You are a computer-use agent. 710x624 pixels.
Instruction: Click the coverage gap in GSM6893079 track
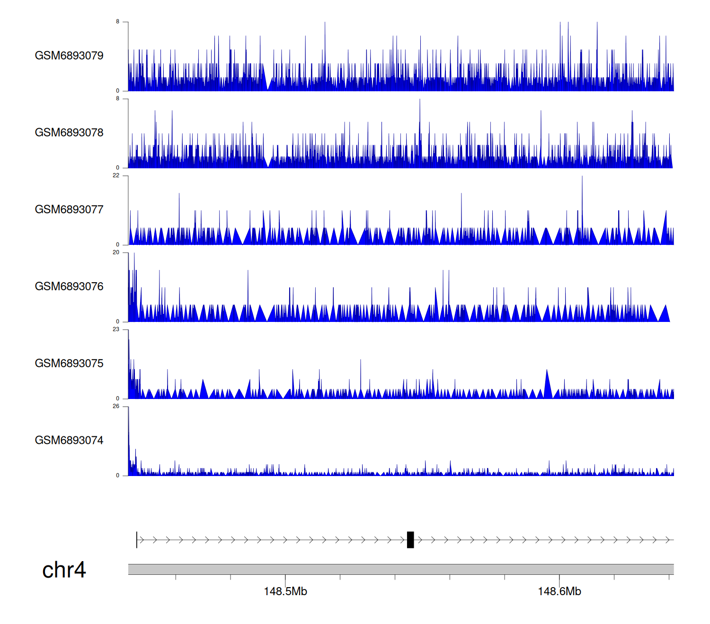point(268,85)
